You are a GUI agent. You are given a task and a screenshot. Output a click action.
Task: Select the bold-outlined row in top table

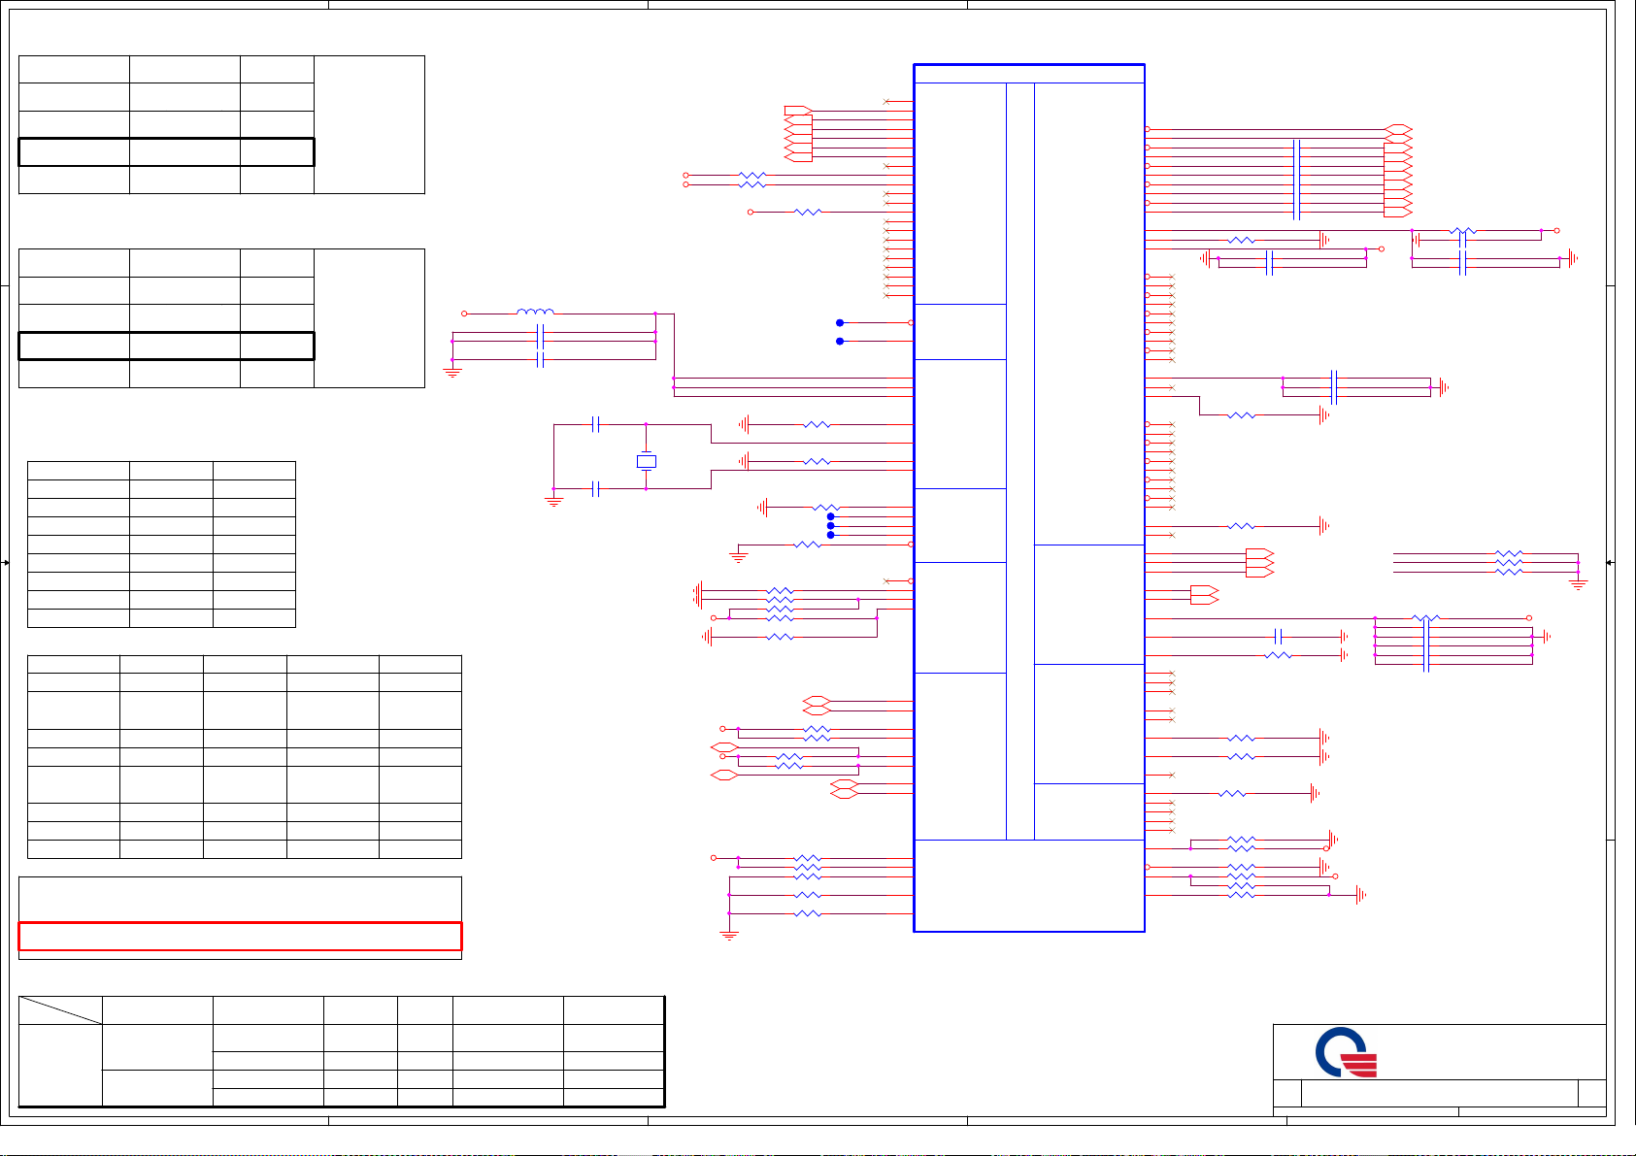(x=166, y=152)
